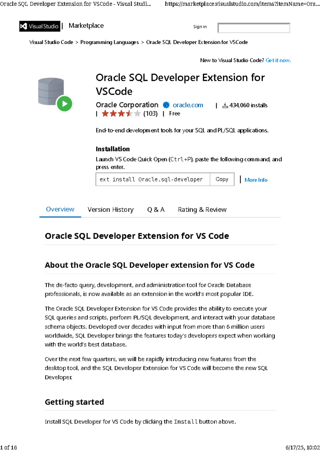
Task: Open the (103) reviews count
Action: [x=150, y=114]
